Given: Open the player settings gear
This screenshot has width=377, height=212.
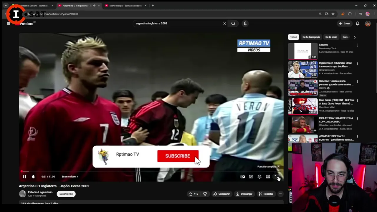Looking at the screenshot, I should 259,177.
